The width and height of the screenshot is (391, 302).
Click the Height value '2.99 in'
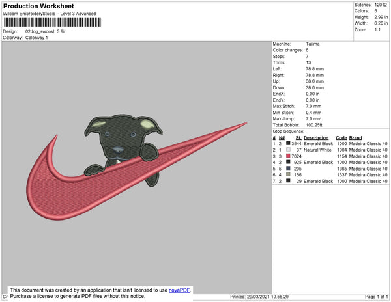pyautogui.click(x=381, y=17)
